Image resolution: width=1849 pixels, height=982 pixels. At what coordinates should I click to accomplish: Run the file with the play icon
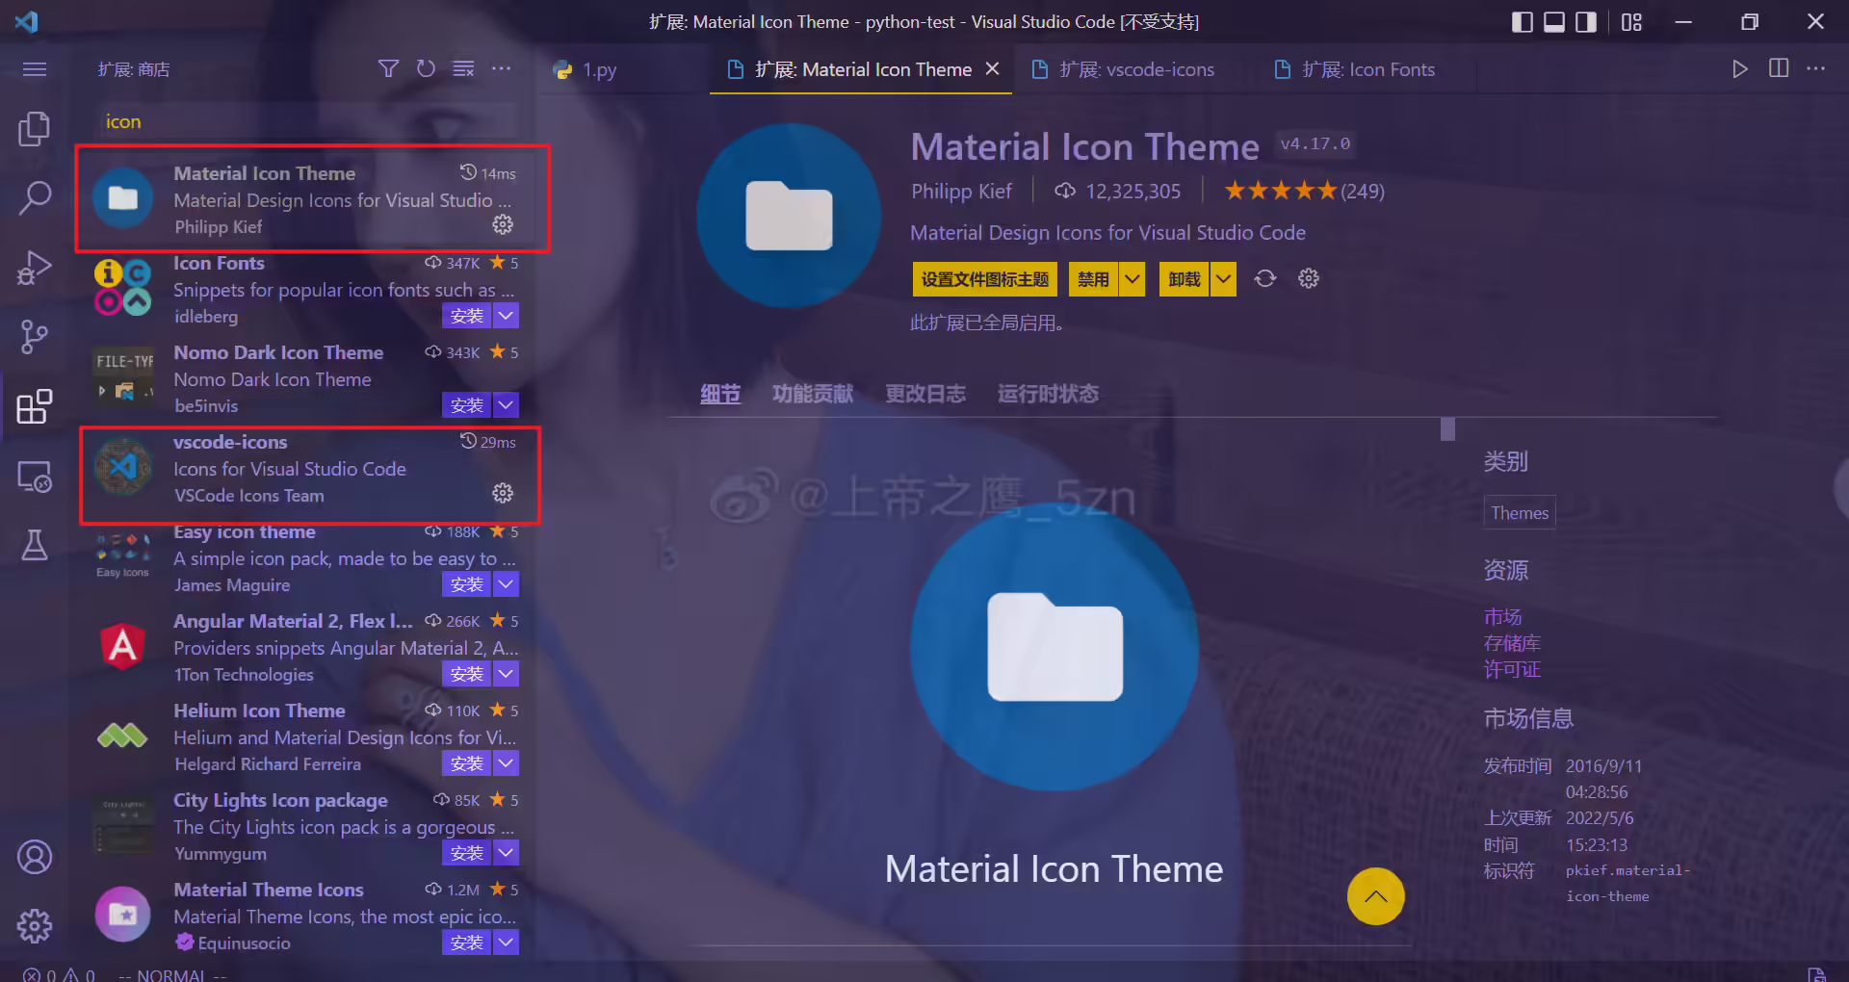tap(1739, 68)
